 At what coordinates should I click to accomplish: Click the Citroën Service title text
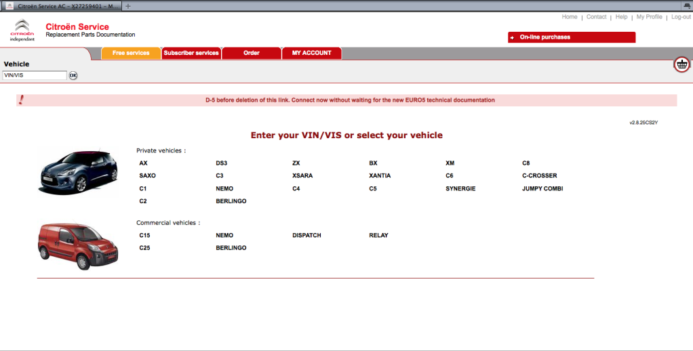pyautogui.click(x=77, y=27)
